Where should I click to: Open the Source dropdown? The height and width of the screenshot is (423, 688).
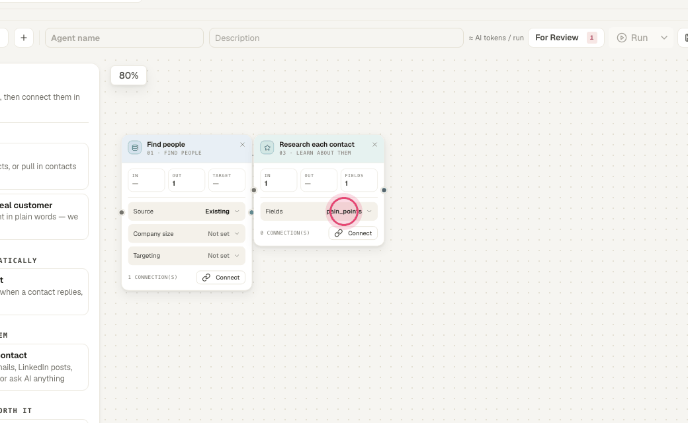187,211
